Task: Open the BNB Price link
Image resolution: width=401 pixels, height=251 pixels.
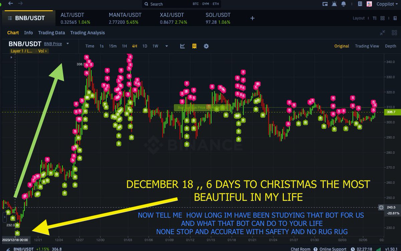Action: tap(53, 44)
